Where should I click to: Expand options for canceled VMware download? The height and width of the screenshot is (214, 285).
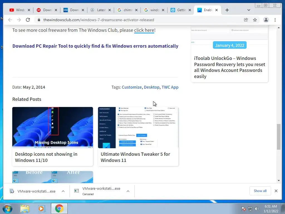(x=128, y=191)
